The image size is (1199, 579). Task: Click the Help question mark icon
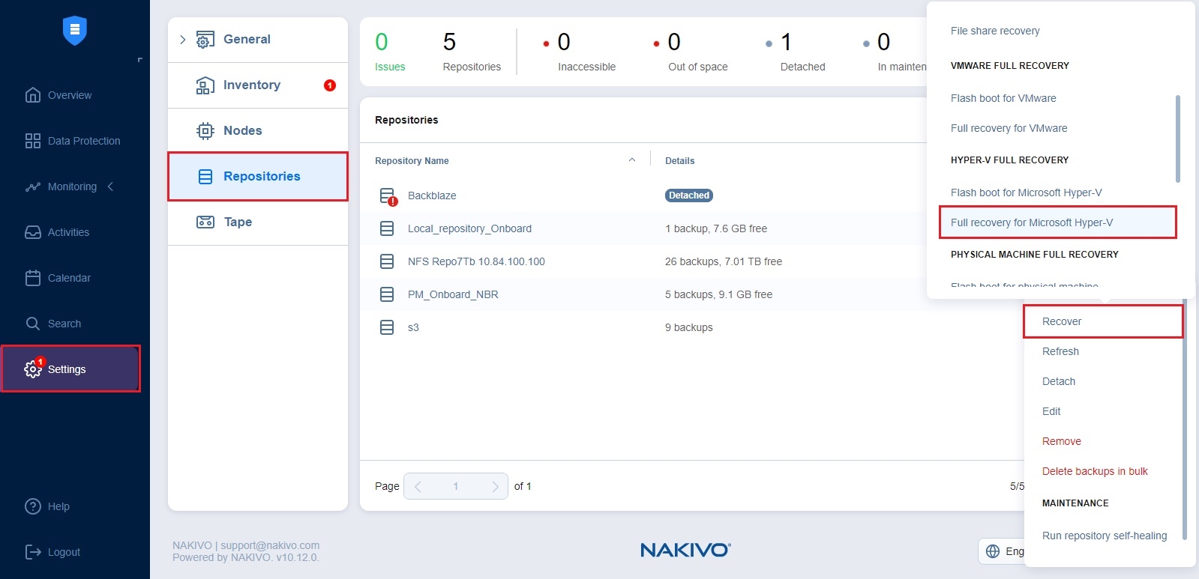[x=33, y=506]
